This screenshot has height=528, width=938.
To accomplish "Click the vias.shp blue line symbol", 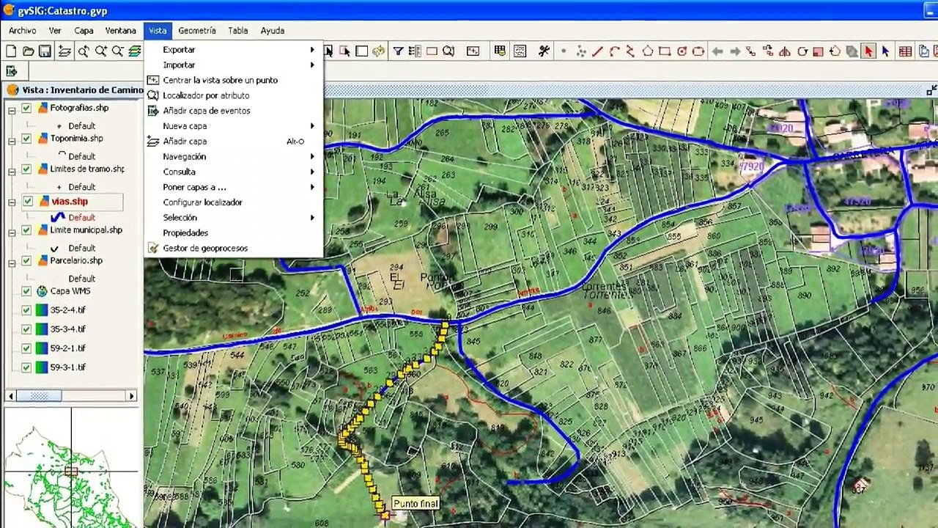I will (57, 217).
